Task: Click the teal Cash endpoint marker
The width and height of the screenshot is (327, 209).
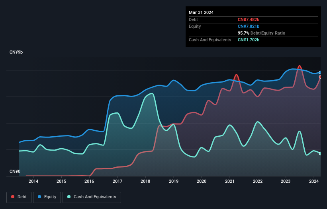Action: (320, 153)
